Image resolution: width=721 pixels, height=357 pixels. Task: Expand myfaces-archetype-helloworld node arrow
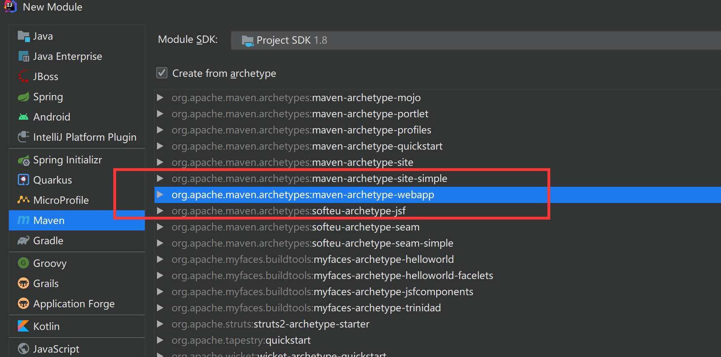tap(160, 259)
